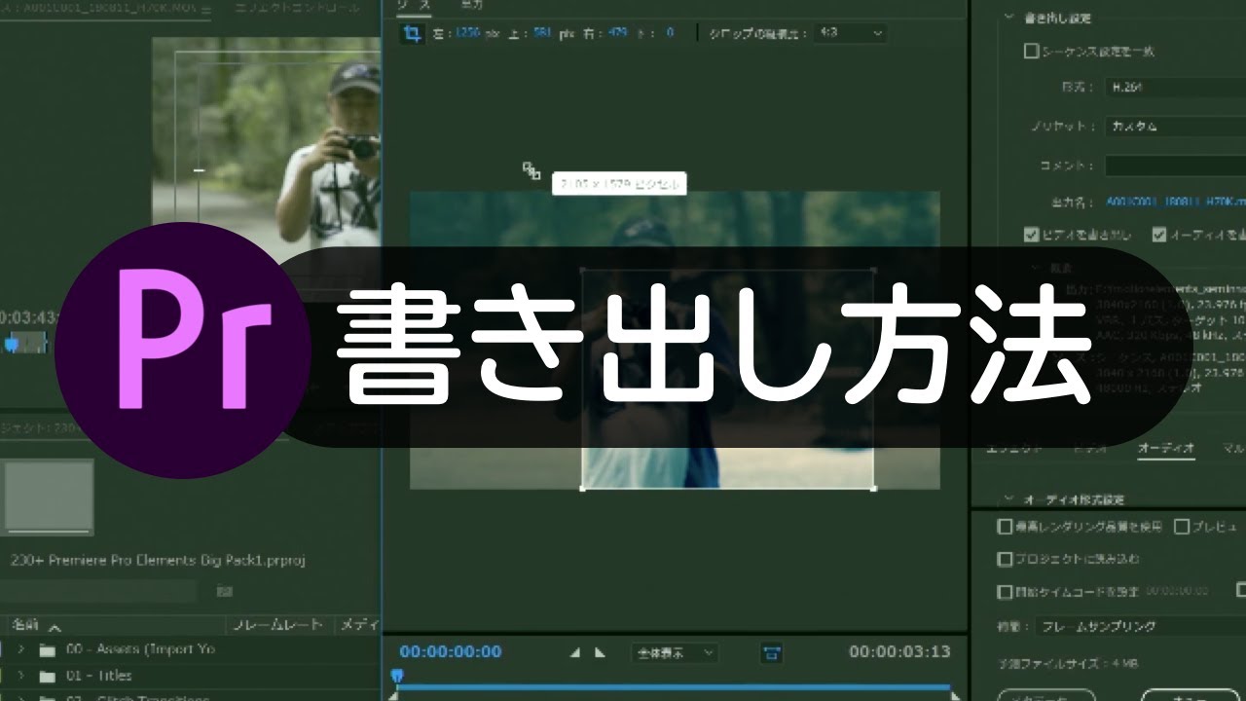Open the 補間 フレームサンプリング dropdown
The height and width of the screenshot is (701, 1246).
pos(1139,627)
